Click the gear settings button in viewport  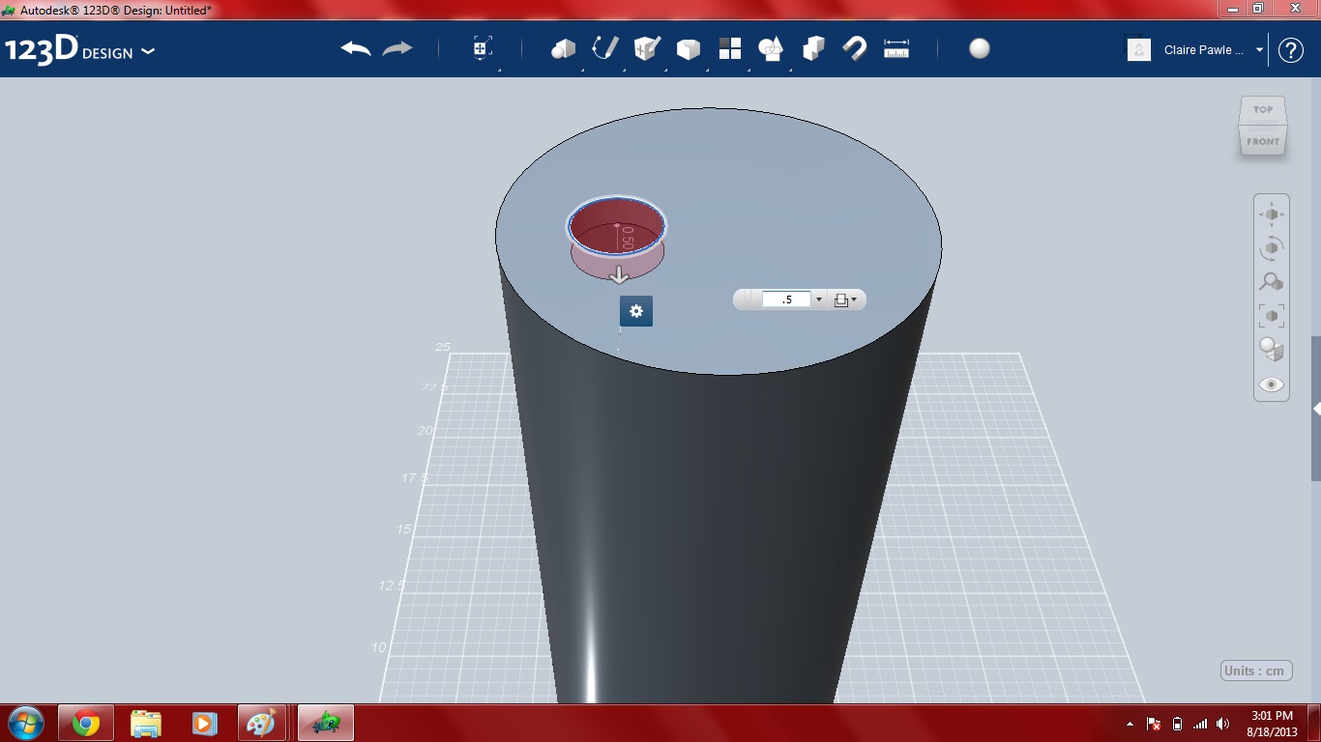coord(636,311)
